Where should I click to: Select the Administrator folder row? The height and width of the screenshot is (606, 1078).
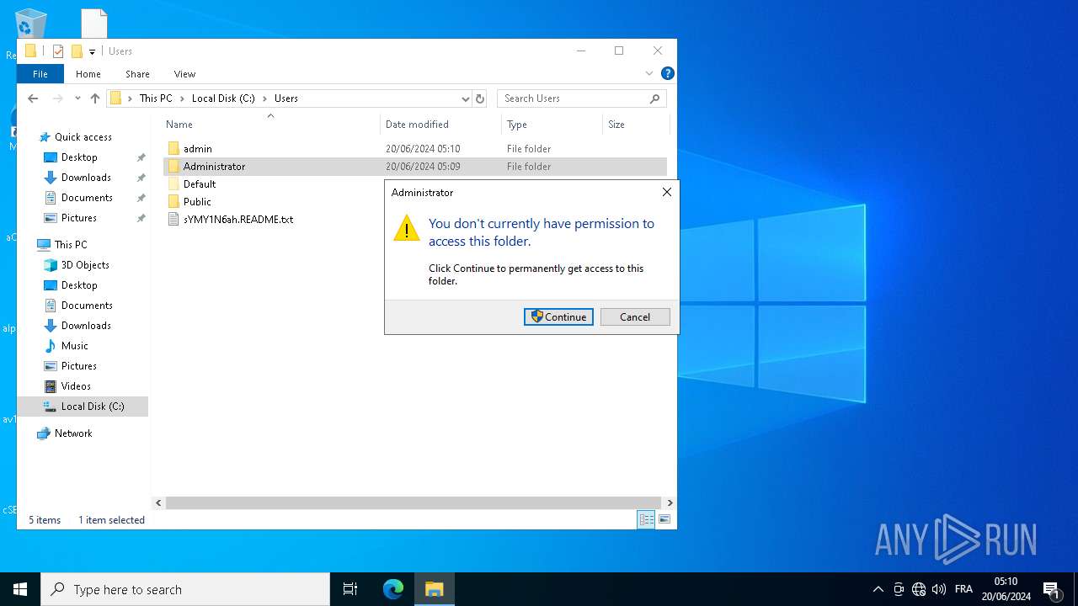(415, 167)
